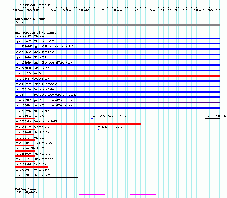Screen dimensions: 227x198
Task: Open nsv5564678 (Ebert2021) label
Action: (x=32, y=132)
